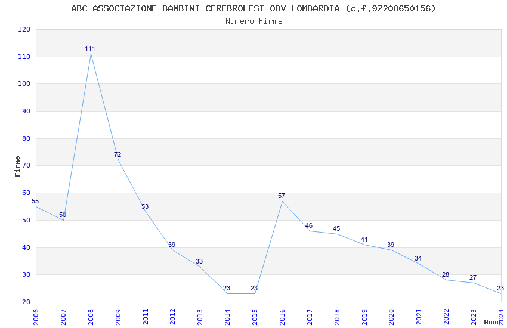
Task: Click the x-axis year label 2006
Action: [x=36, y=317]
